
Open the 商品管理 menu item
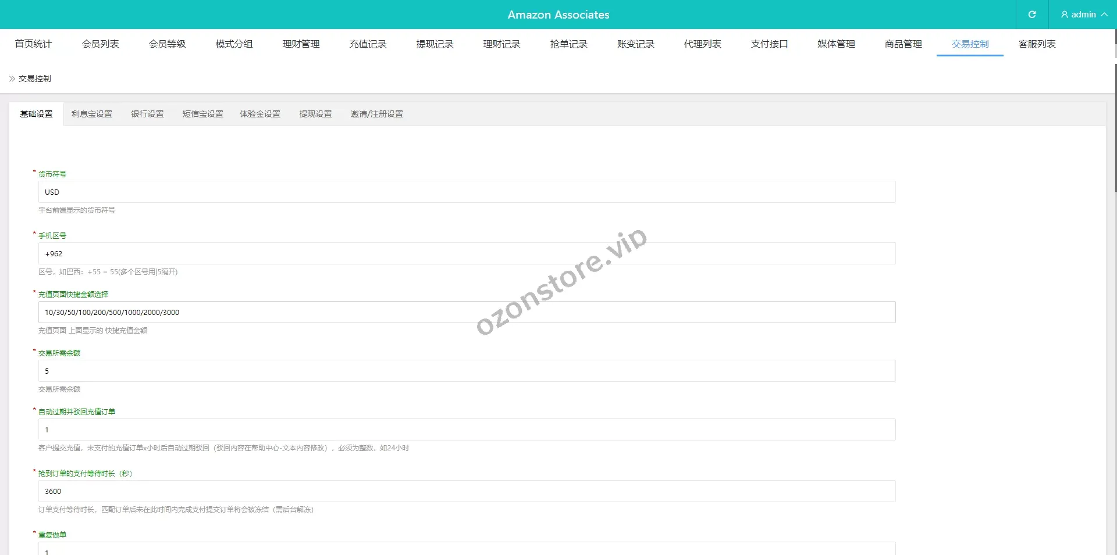pyautogui.click(x=902, y=44)
